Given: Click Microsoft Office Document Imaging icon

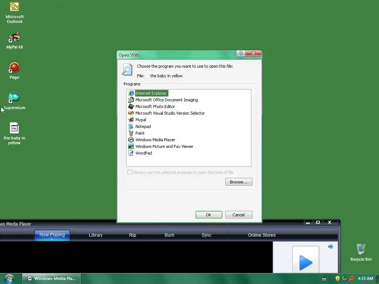Looking at the screenshot, I should (x=131, y=100).
